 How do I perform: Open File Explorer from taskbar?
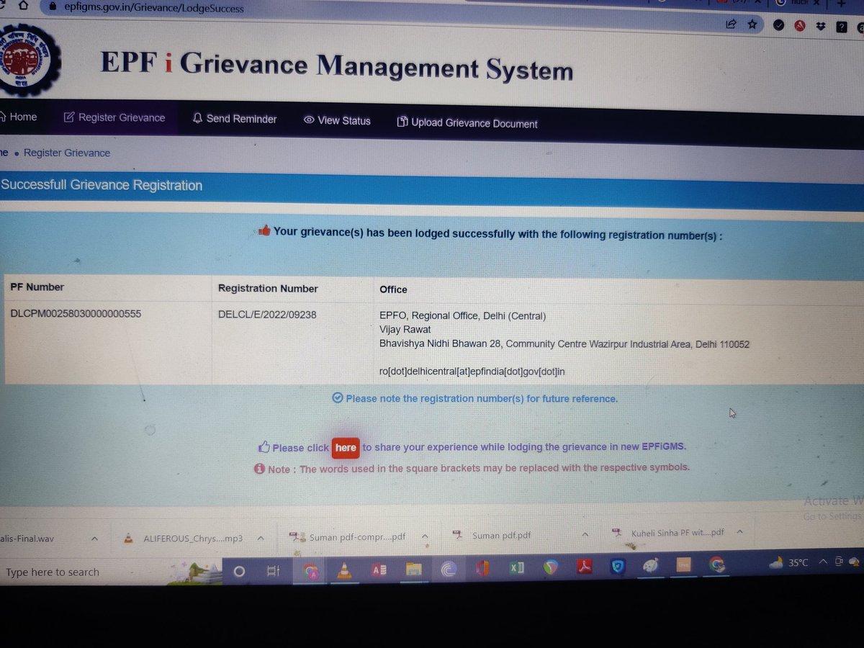coord(413,570)
